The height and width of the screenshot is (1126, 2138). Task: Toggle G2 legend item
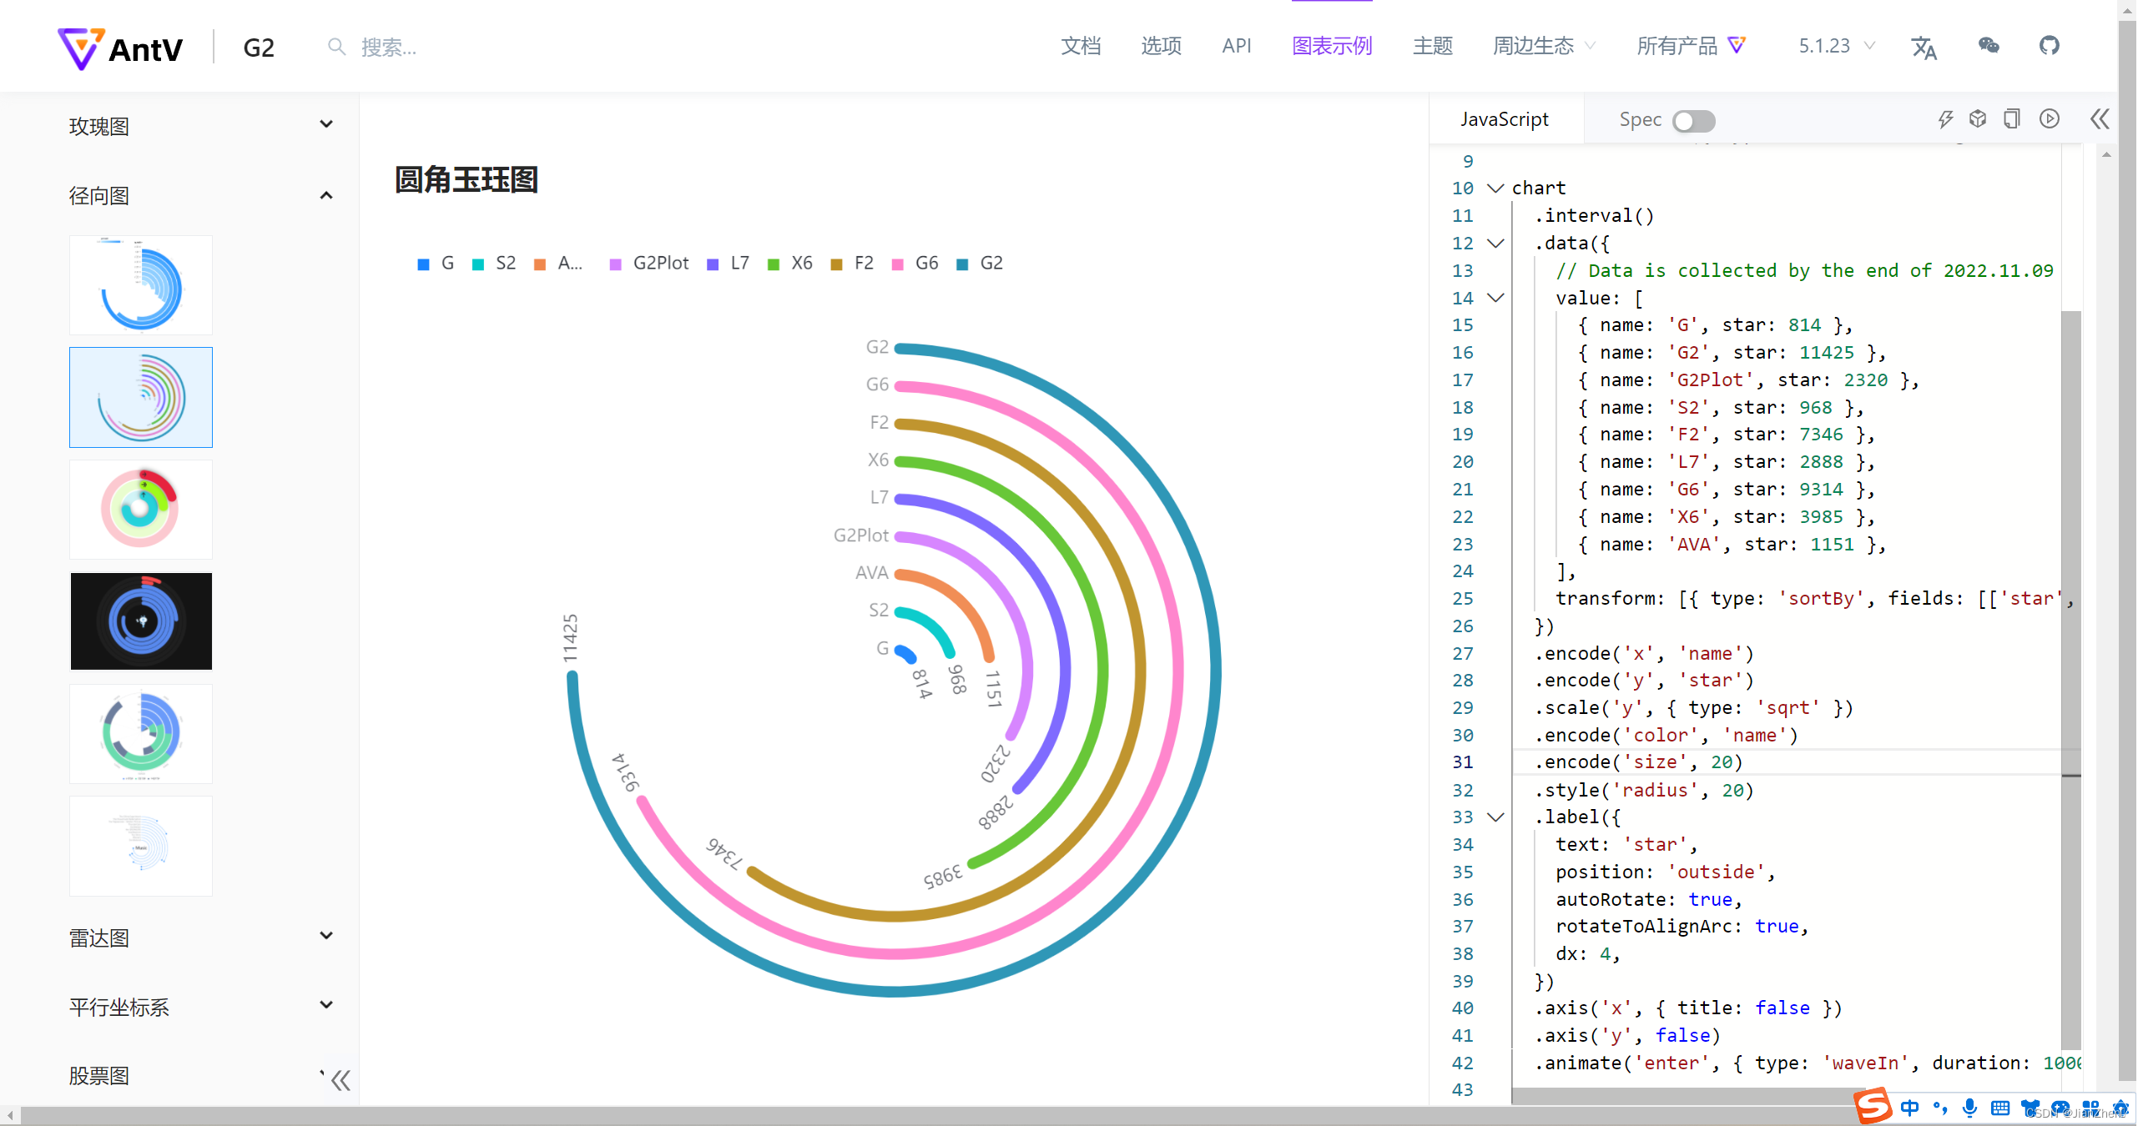pyautogui.click(x=980, y=264)
